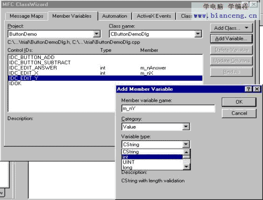Click the m_nX member entry

pos(147,73)
